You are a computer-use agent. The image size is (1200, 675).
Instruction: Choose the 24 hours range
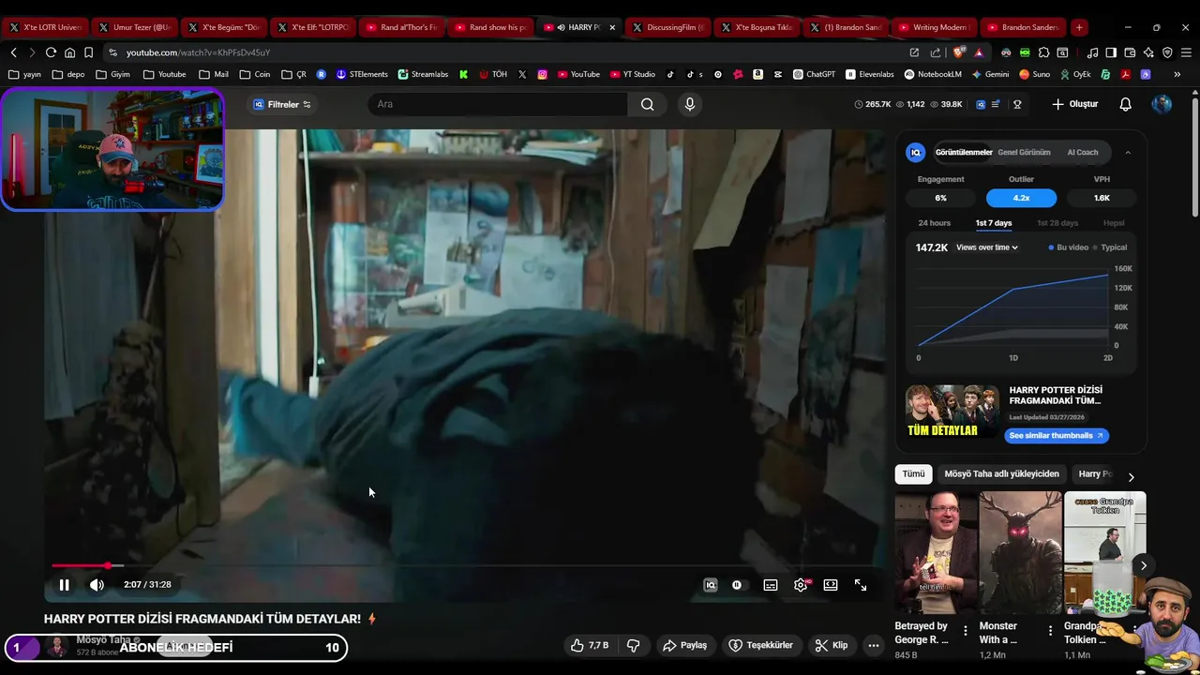[x=934, y=223]
